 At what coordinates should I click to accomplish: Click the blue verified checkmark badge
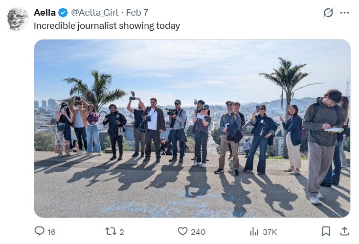(x=63, y=13)
